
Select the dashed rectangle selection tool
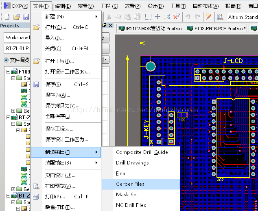coord(148,17)
